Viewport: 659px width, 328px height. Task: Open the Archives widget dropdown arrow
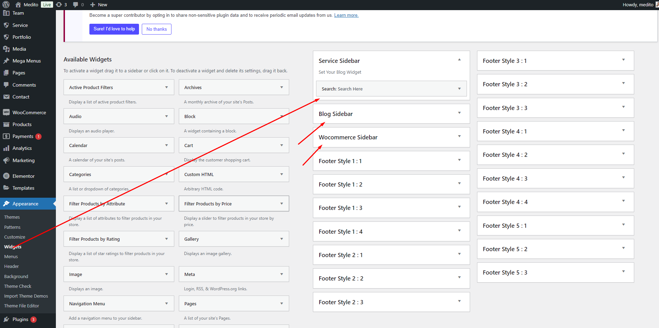pyautogui.click(x=281, y=87)
